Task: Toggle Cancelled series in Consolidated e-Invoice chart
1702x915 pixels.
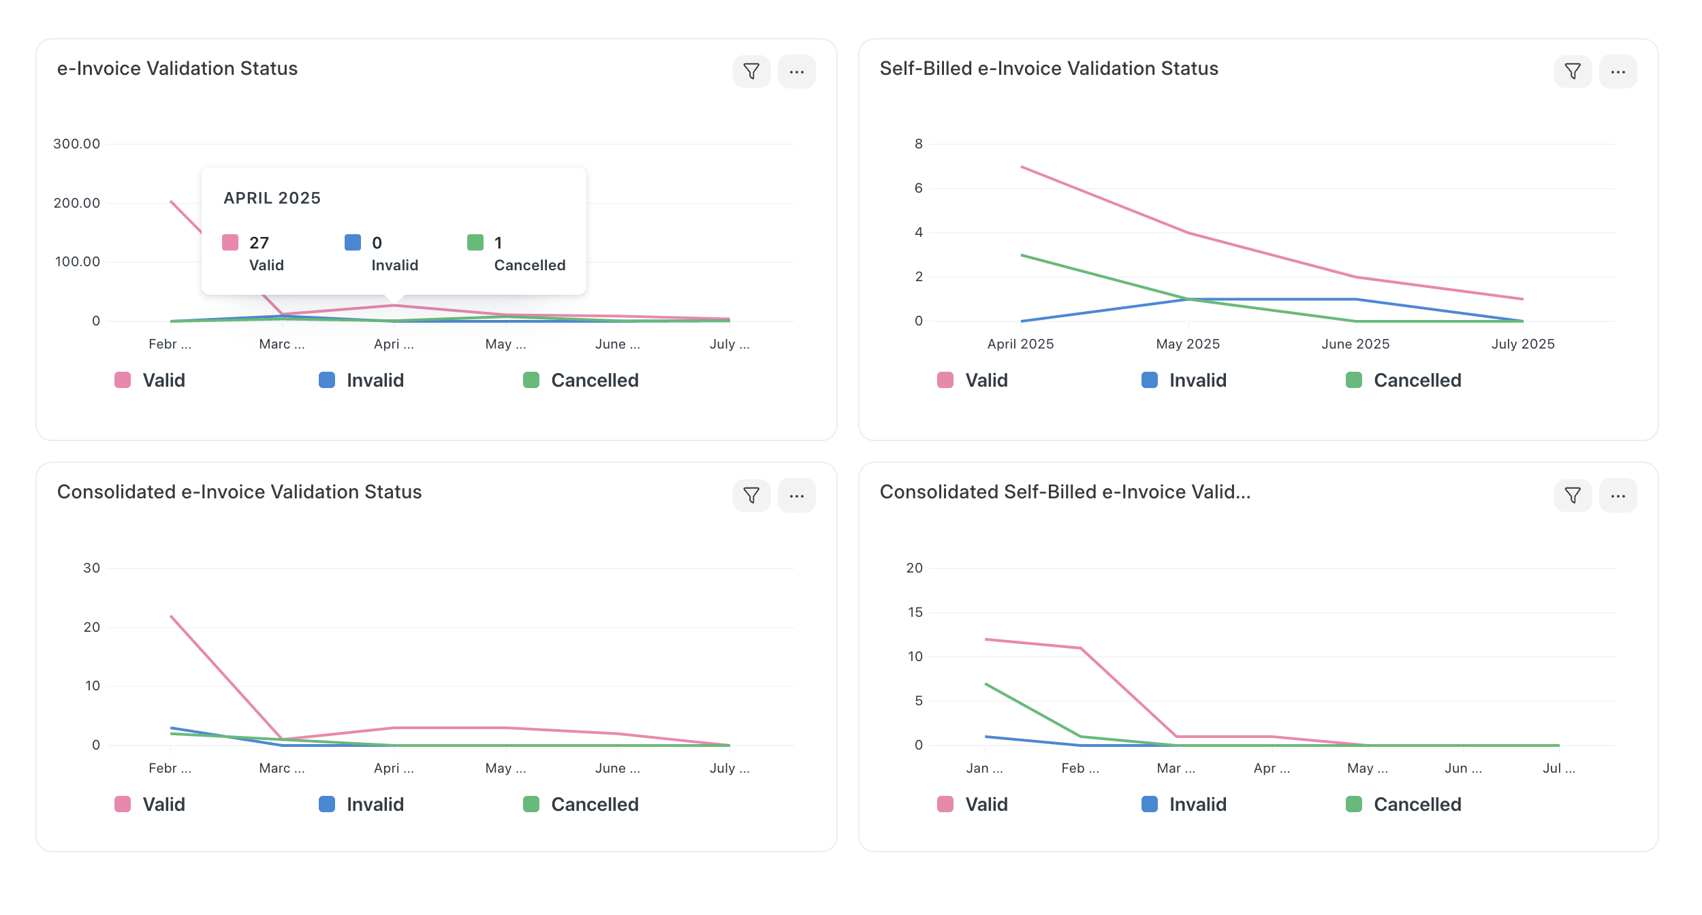Action: click(594, 804)
